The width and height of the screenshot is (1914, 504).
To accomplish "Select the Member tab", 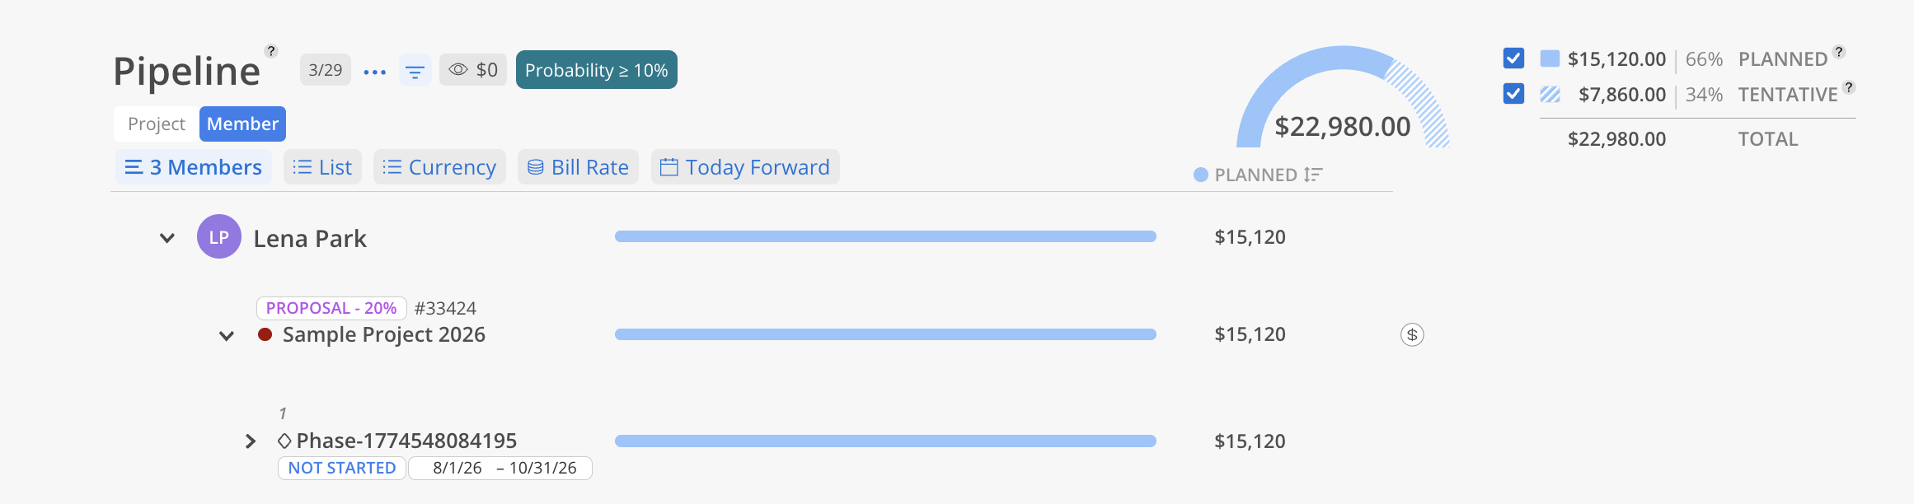I will point(242,124).
